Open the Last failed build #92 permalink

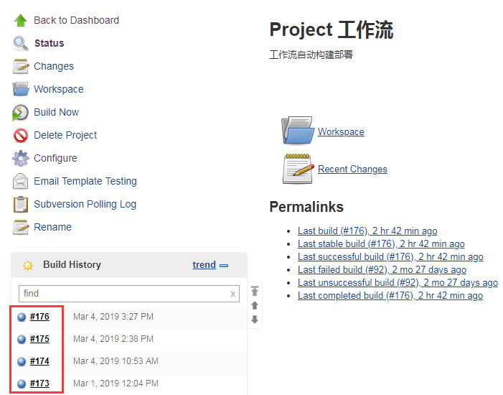(x=382, y=270)
